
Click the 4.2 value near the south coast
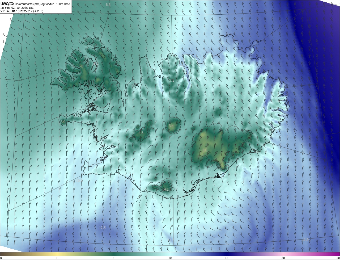pyautogui.click(x=166, y=190)
